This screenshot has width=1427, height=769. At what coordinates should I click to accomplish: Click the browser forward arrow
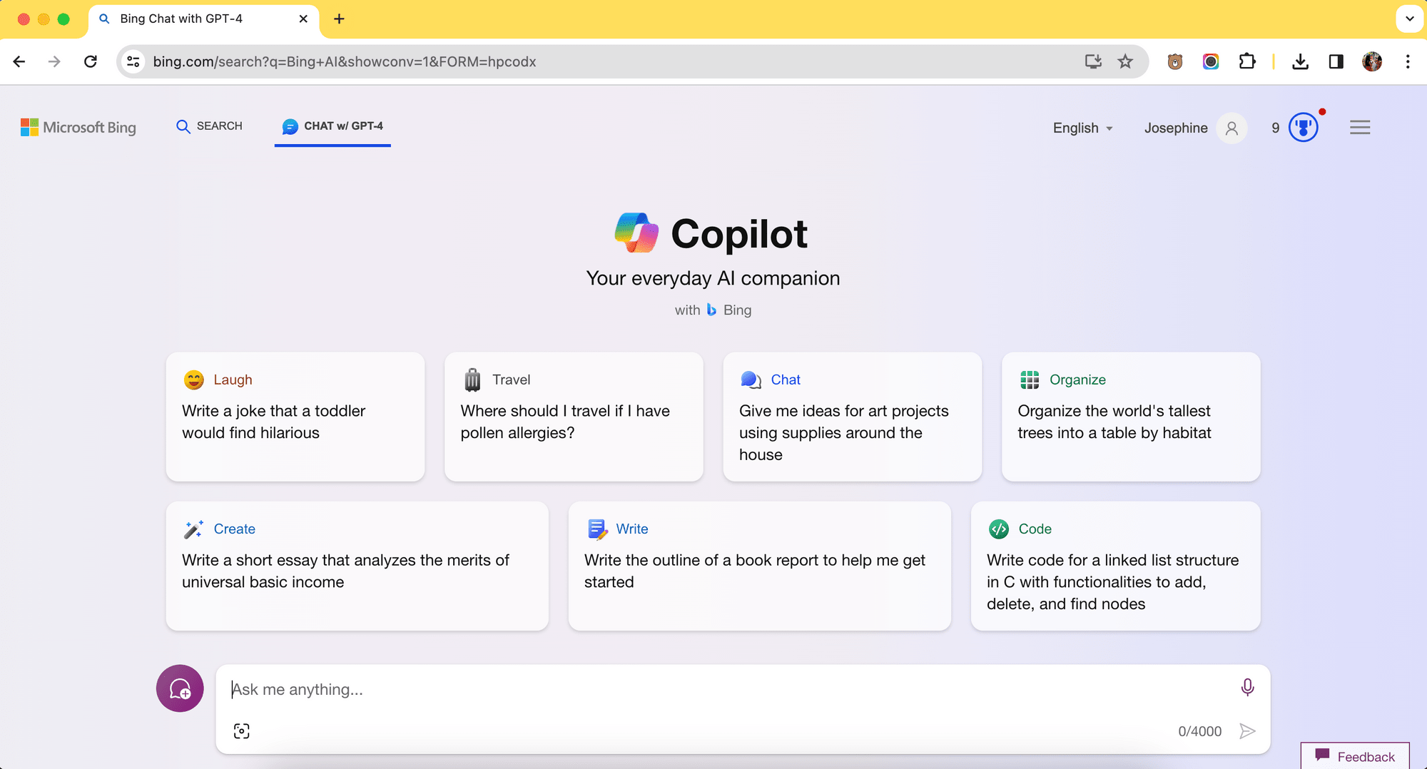point(54,61)
